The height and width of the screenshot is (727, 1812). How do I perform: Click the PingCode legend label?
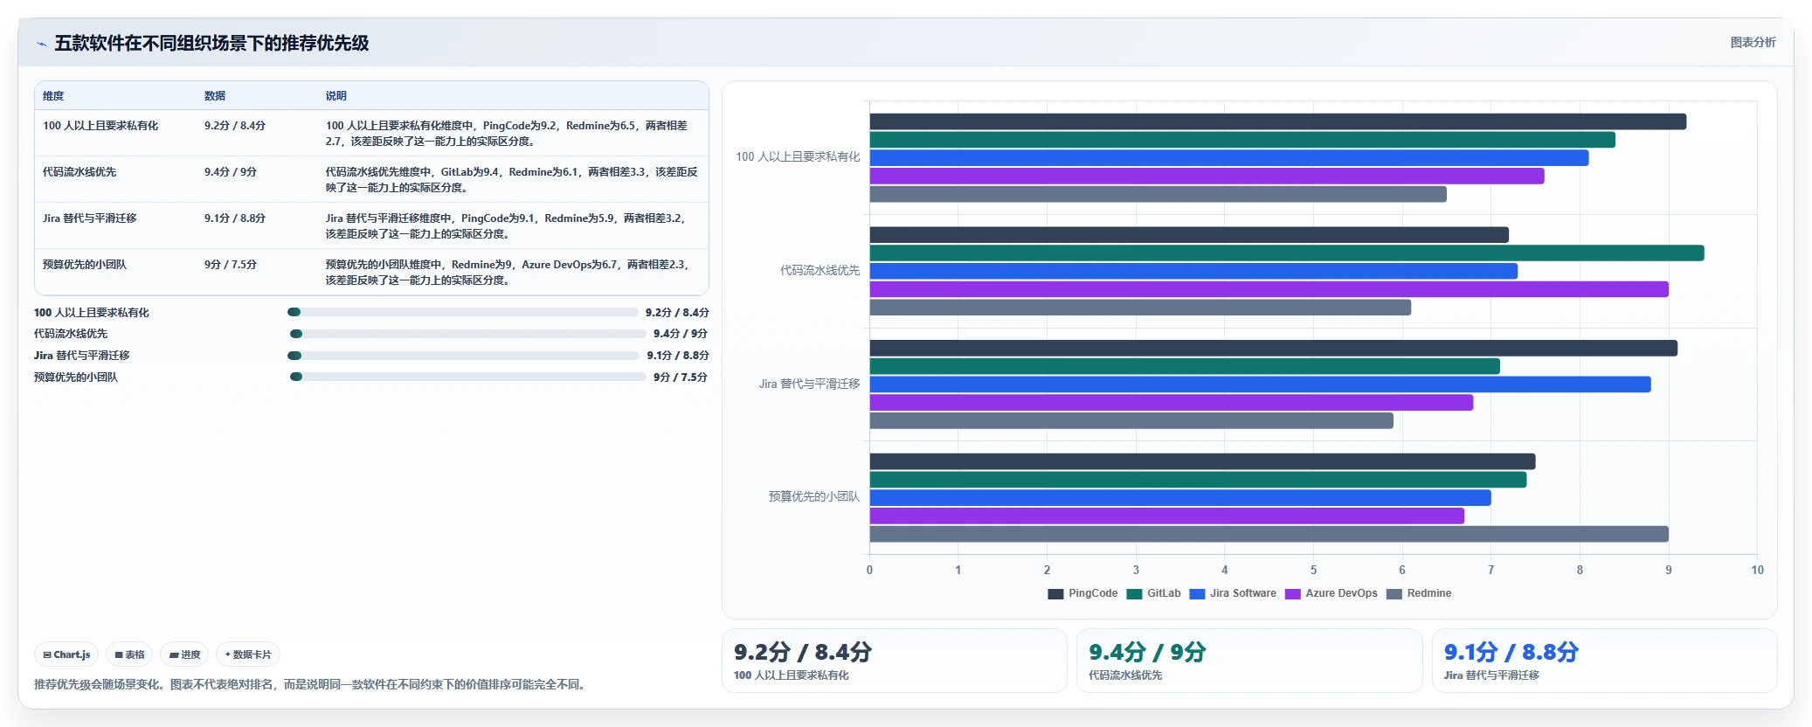coord(1093,594)
